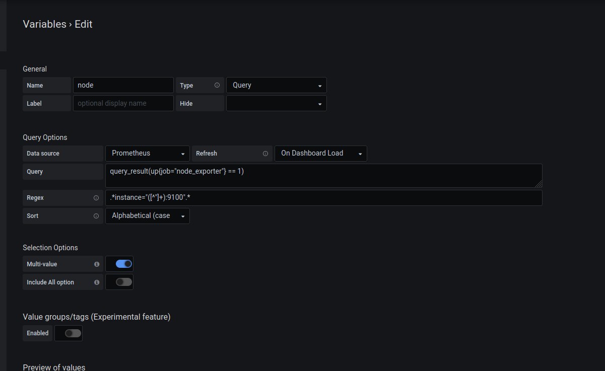Click the Refresh info icon
The height and width of the screenshot is (371, 605).
(x=265, y=154)
